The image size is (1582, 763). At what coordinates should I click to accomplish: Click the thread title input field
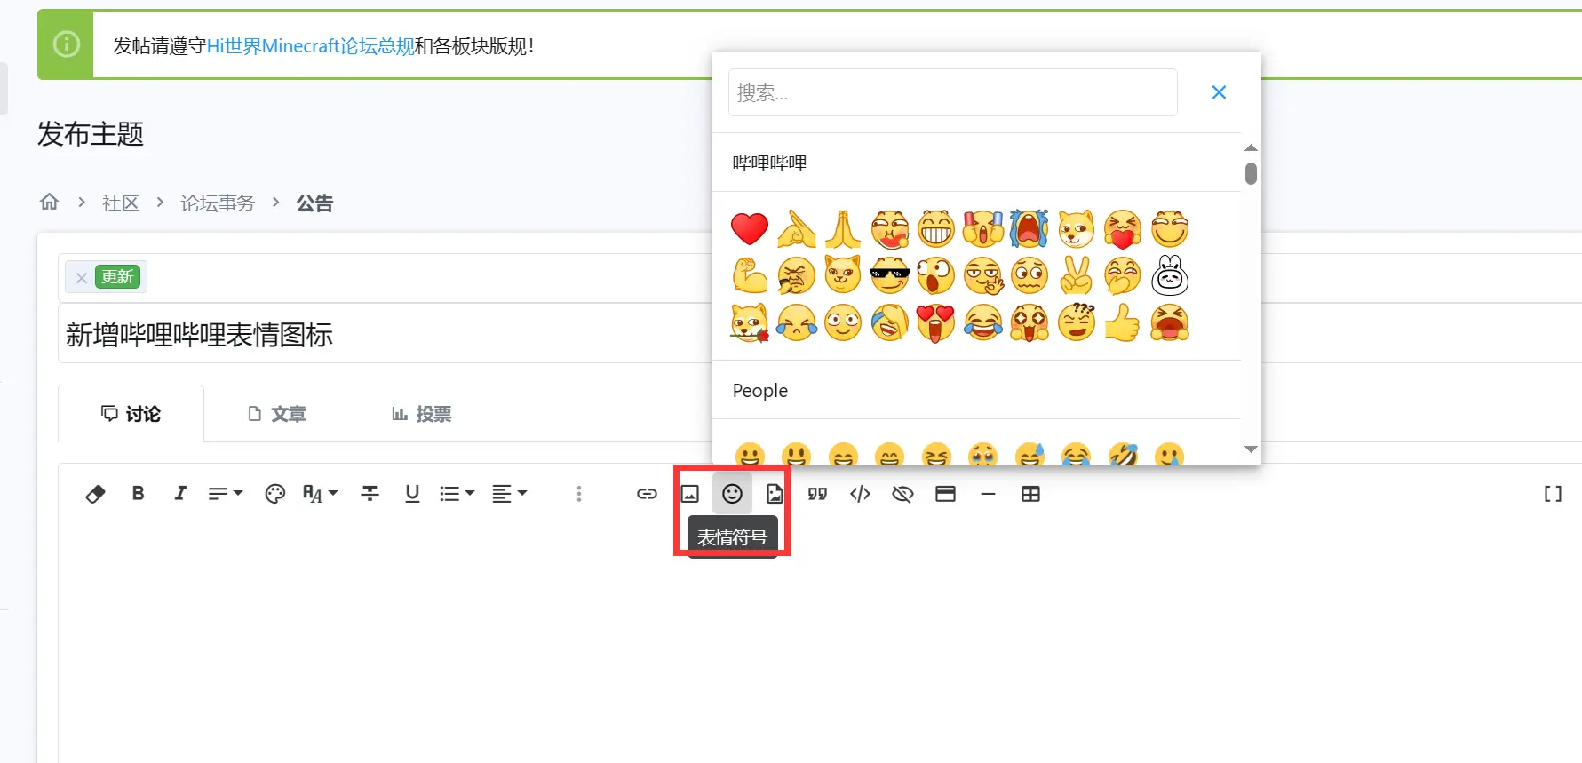(385, 334)
